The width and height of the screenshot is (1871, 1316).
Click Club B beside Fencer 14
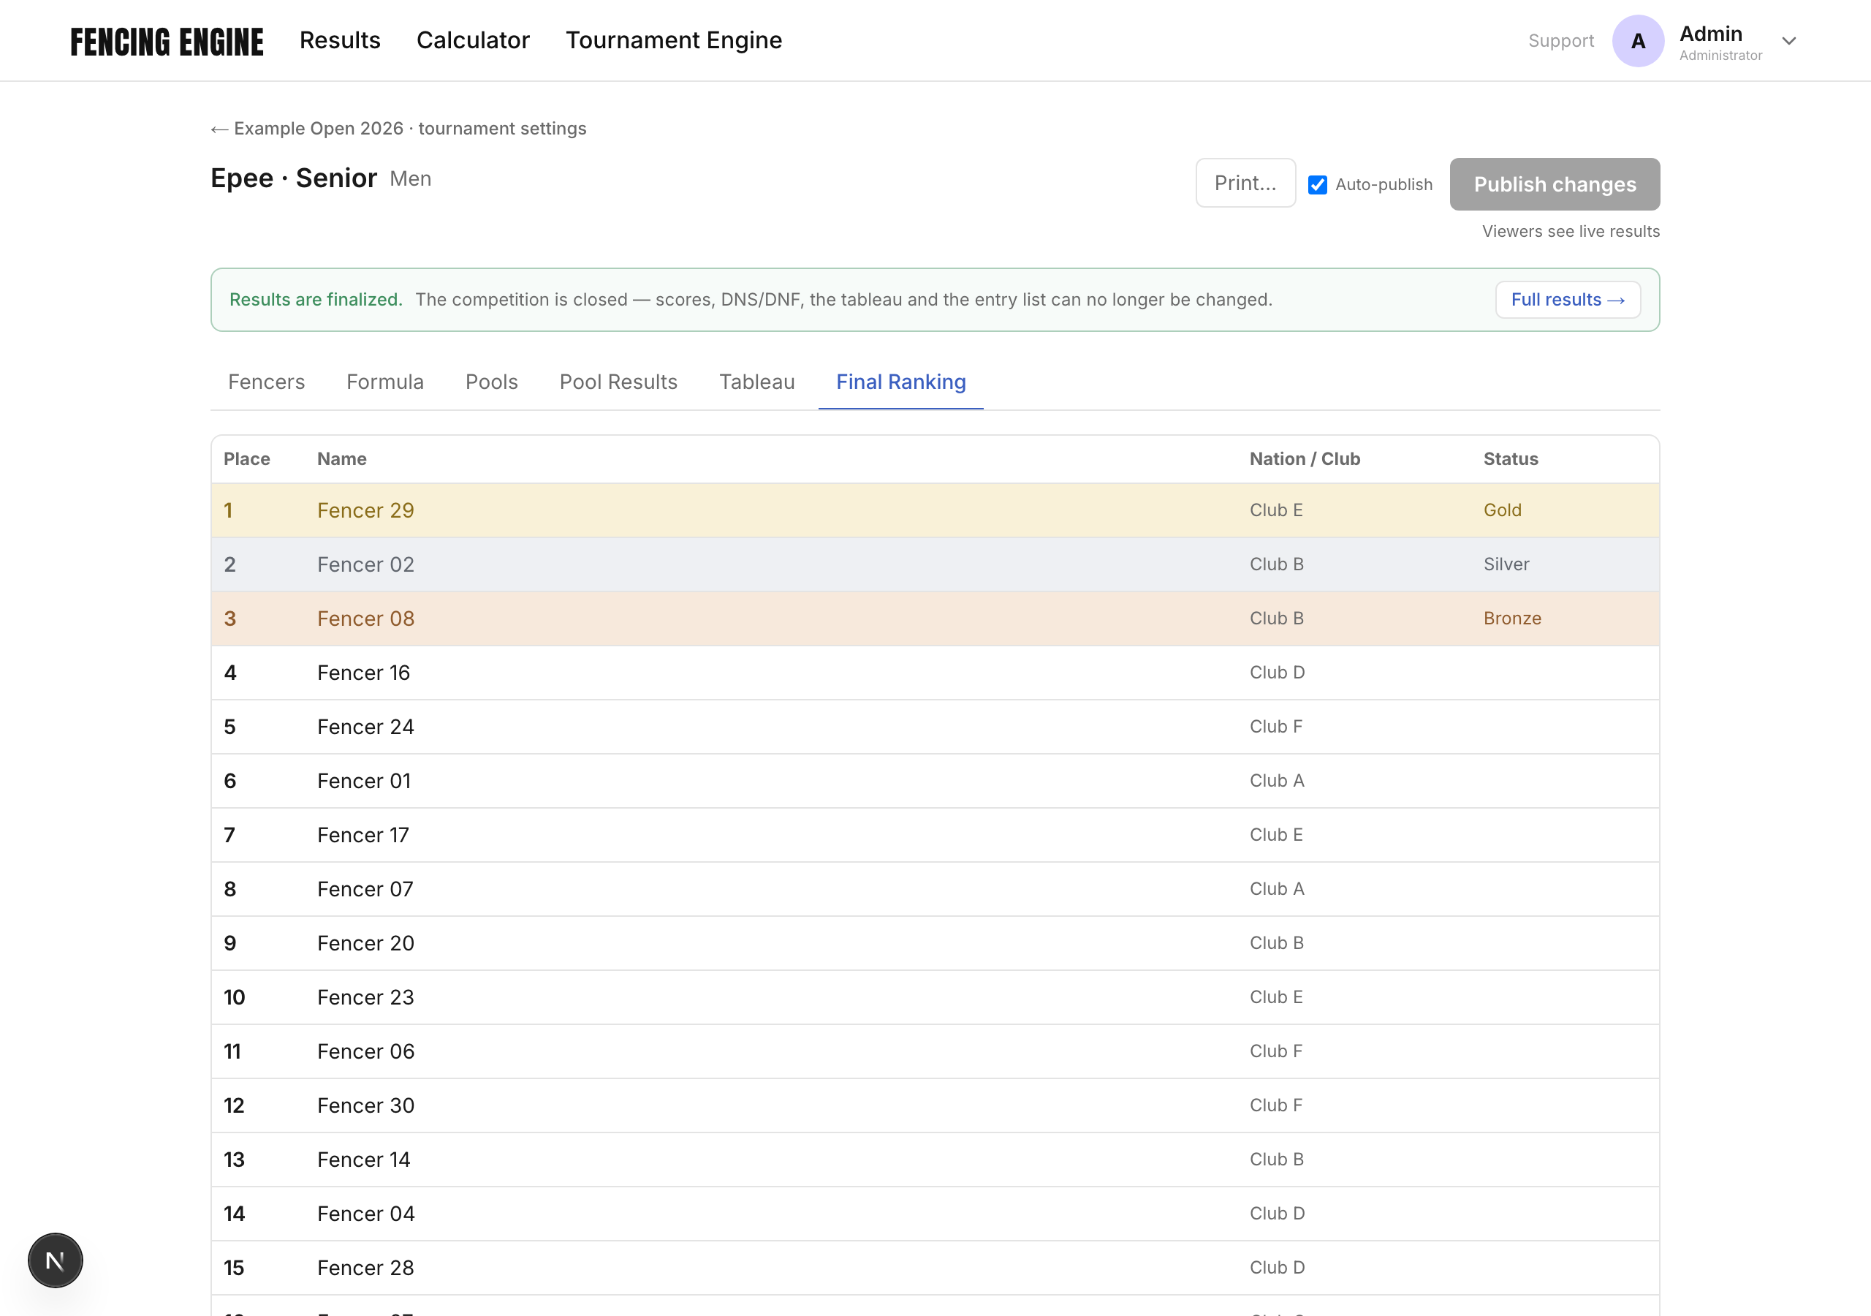click(x=1277, y=1160)
